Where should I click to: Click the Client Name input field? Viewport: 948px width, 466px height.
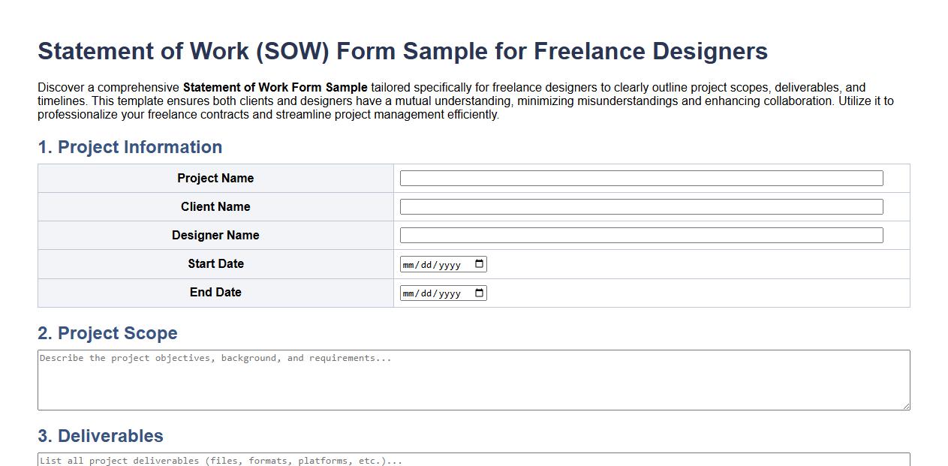pyautogui.click(x=641, y=206)
